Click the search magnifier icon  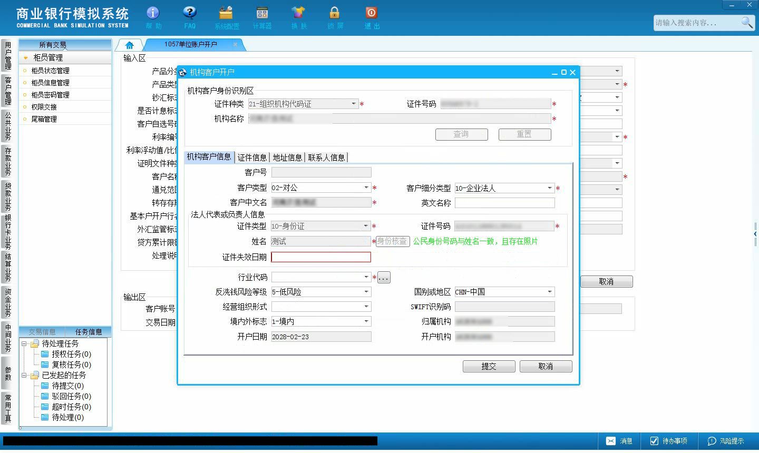746,23
